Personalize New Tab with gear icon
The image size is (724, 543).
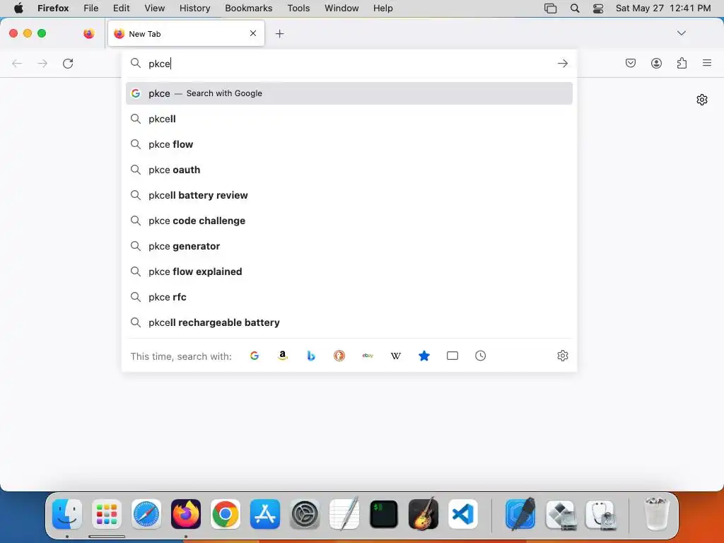pos(702,100)
